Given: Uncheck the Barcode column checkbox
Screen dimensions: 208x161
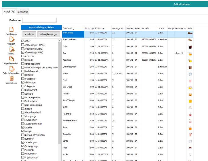Looking at the screenshot, I should (23, 60).
